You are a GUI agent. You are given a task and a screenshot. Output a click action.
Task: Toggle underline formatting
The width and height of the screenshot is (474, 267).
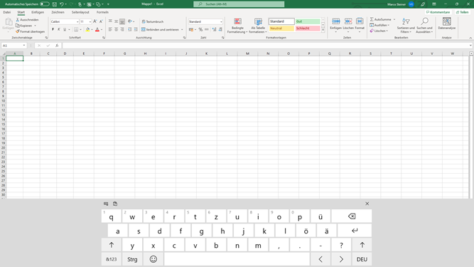(65, 29)
